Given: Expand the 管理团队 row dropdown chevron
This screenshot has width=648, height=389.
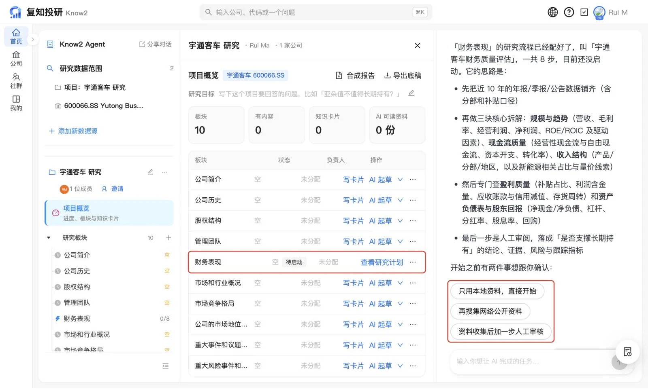Looking at the screenshot, I should [x=400, y=241].
